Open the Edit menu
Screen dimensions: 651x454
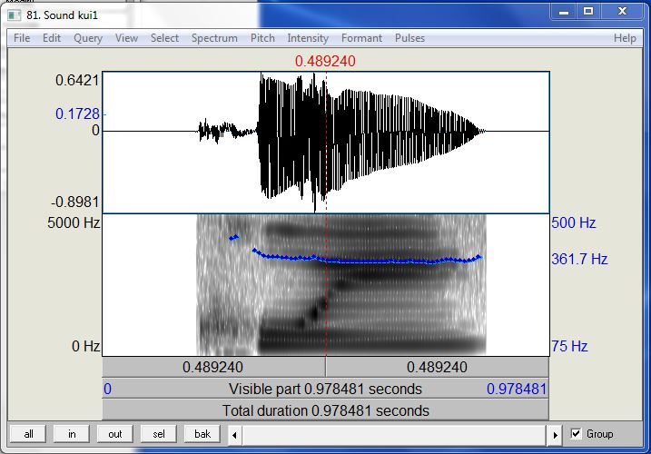coord(52,38)
